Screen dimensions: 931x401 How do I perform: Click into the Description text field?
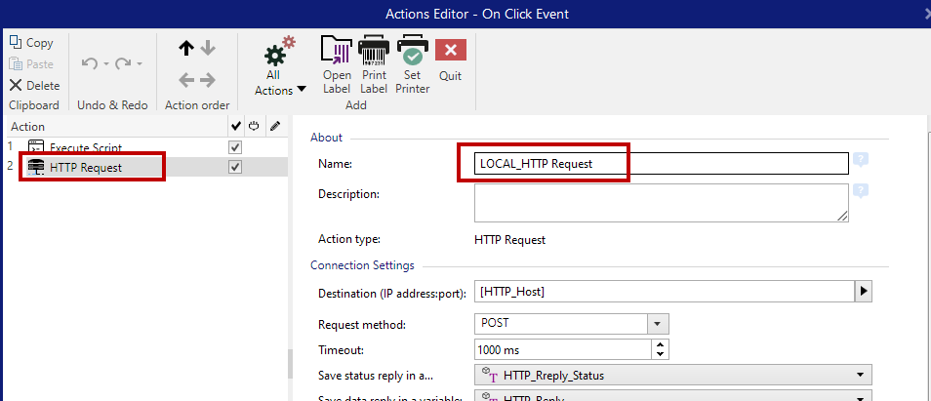point(661,203)
